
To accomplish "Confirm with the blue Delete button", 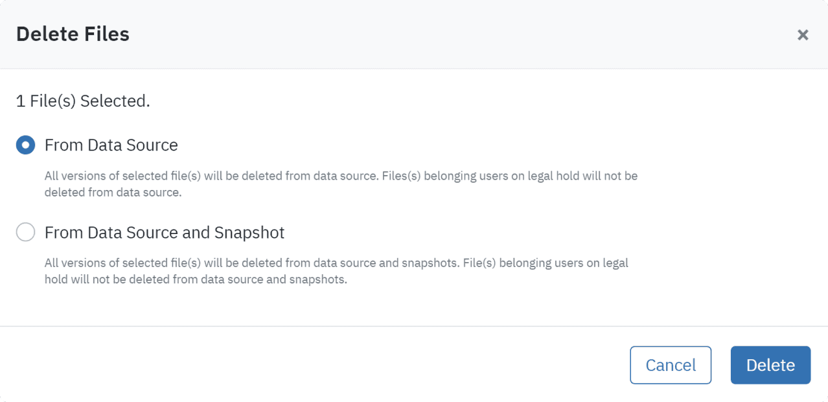I will coord(770,365).
